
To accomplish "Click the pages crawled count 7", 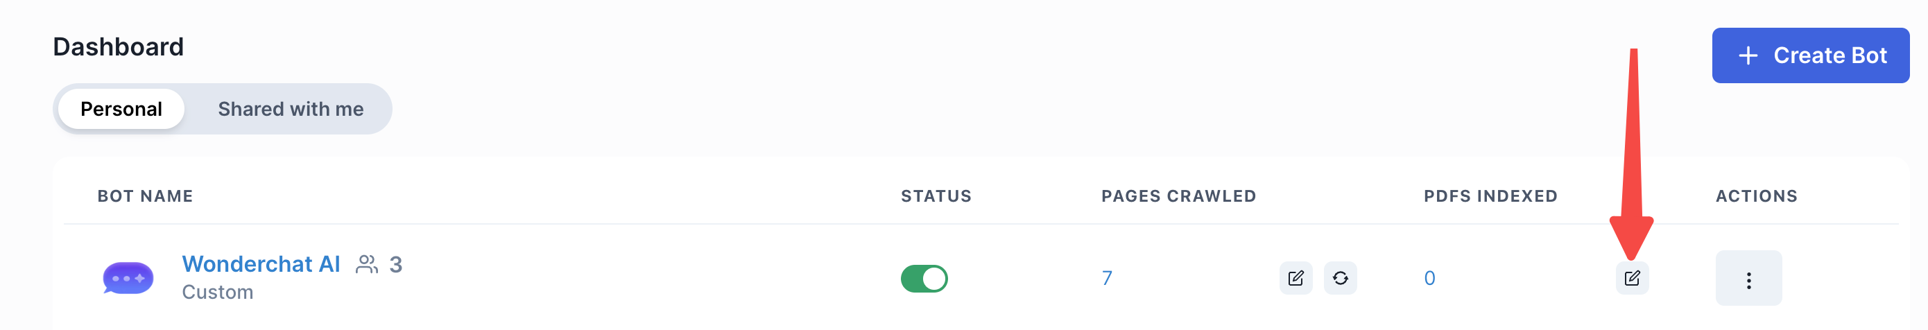I will 1106,279.
